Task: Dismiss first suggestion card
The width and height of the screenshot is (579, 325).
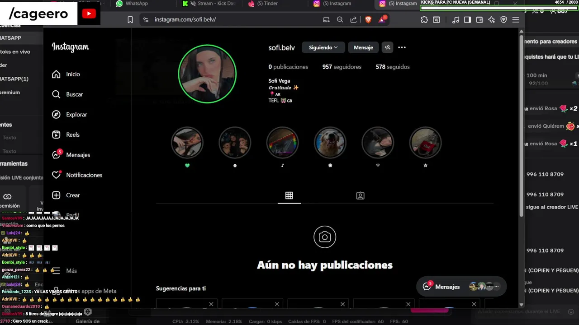Action: pyautogui.click(x=211, y=304)
